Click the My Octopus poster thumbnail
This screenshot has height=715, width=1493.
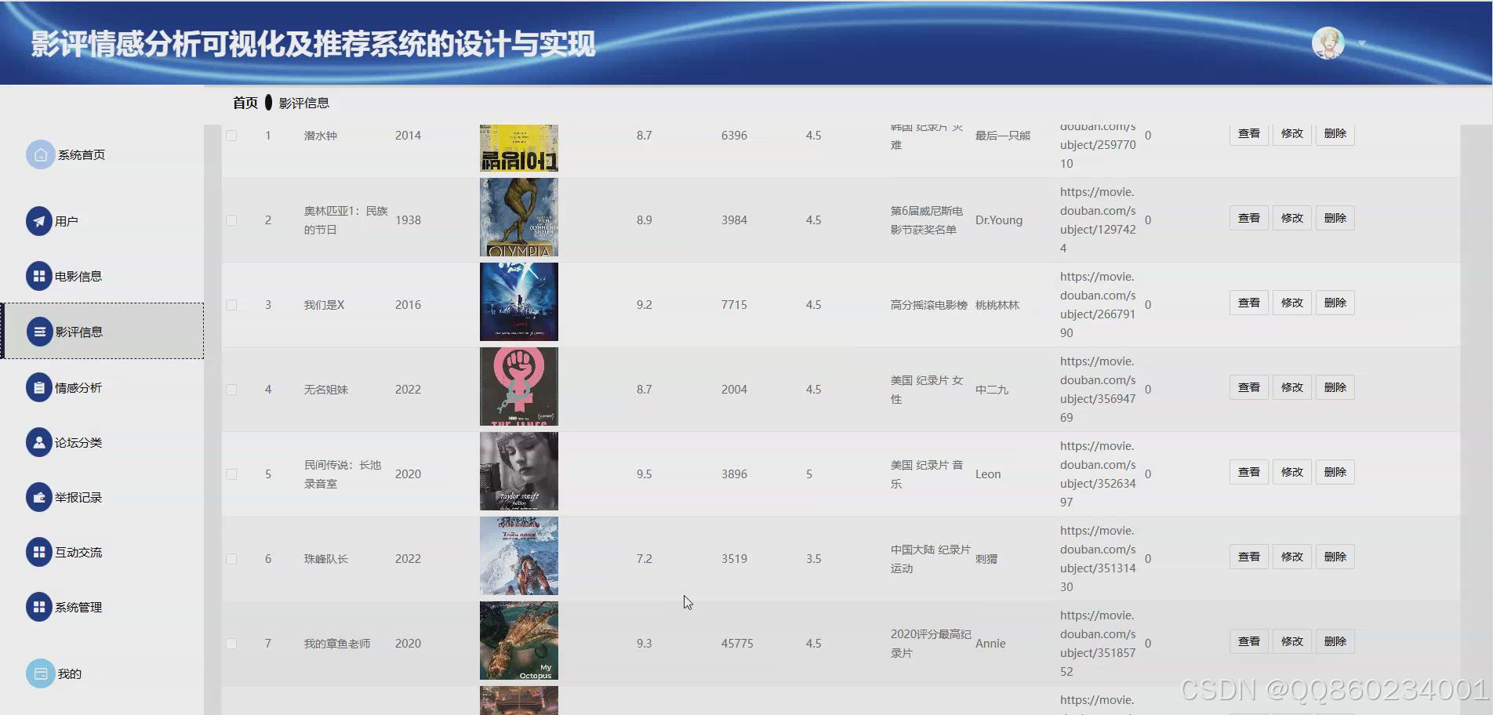point(519,641)
